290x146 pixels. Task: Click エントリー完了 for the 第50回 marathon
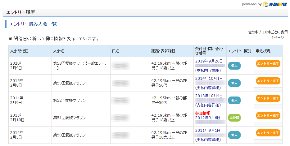[268, 133]
